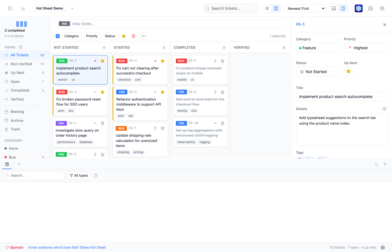Focus the Search tickets field

(x=231, y=8)
